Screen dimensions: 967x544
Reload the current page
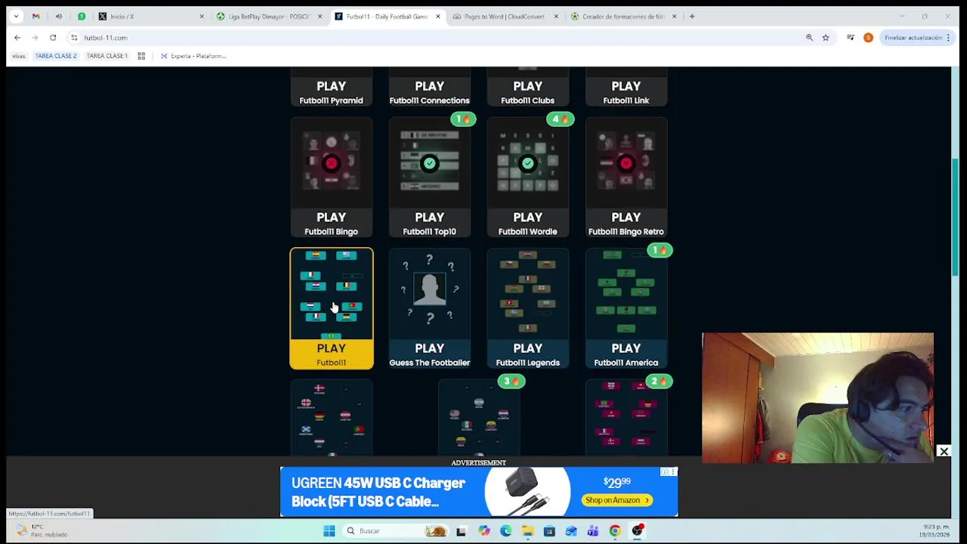53,37
